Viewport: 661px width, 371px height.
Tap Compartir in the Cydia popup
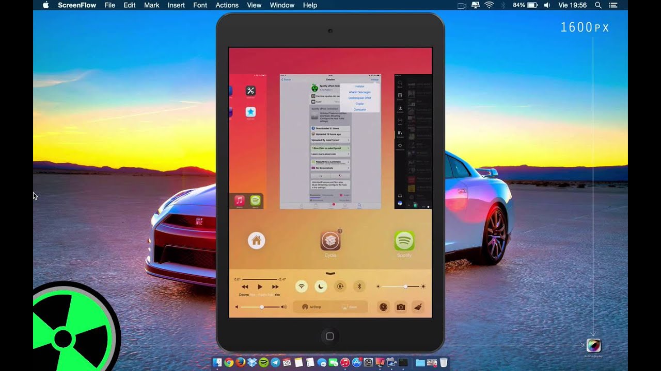click(359, 109)
